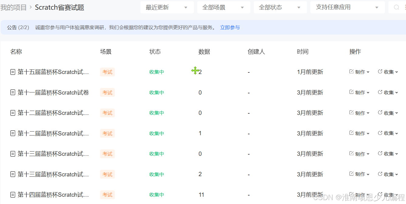Click the document icon of 第十一届蓝桥杯Scratch试卷 row
406x204 pixels.
click(13, 92)
